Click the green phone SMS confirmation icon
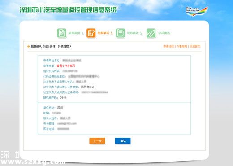Viewport: 233px width, 166px height. pyautogui.click(x=120, y=33)
